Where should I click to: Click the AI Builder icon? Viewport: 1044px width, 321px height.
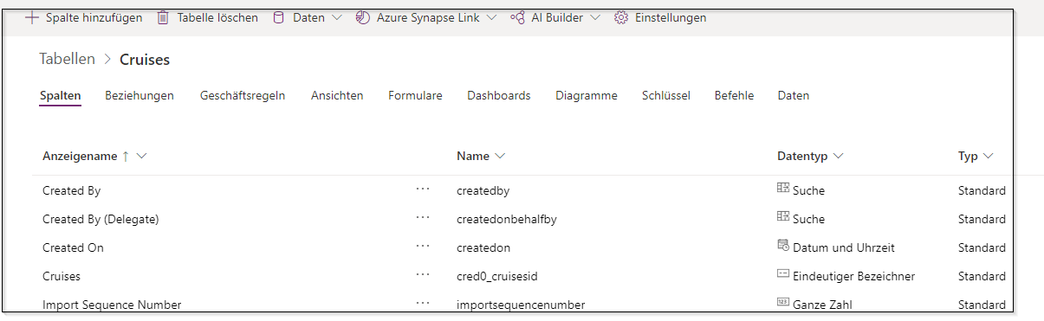click(517, 17)
